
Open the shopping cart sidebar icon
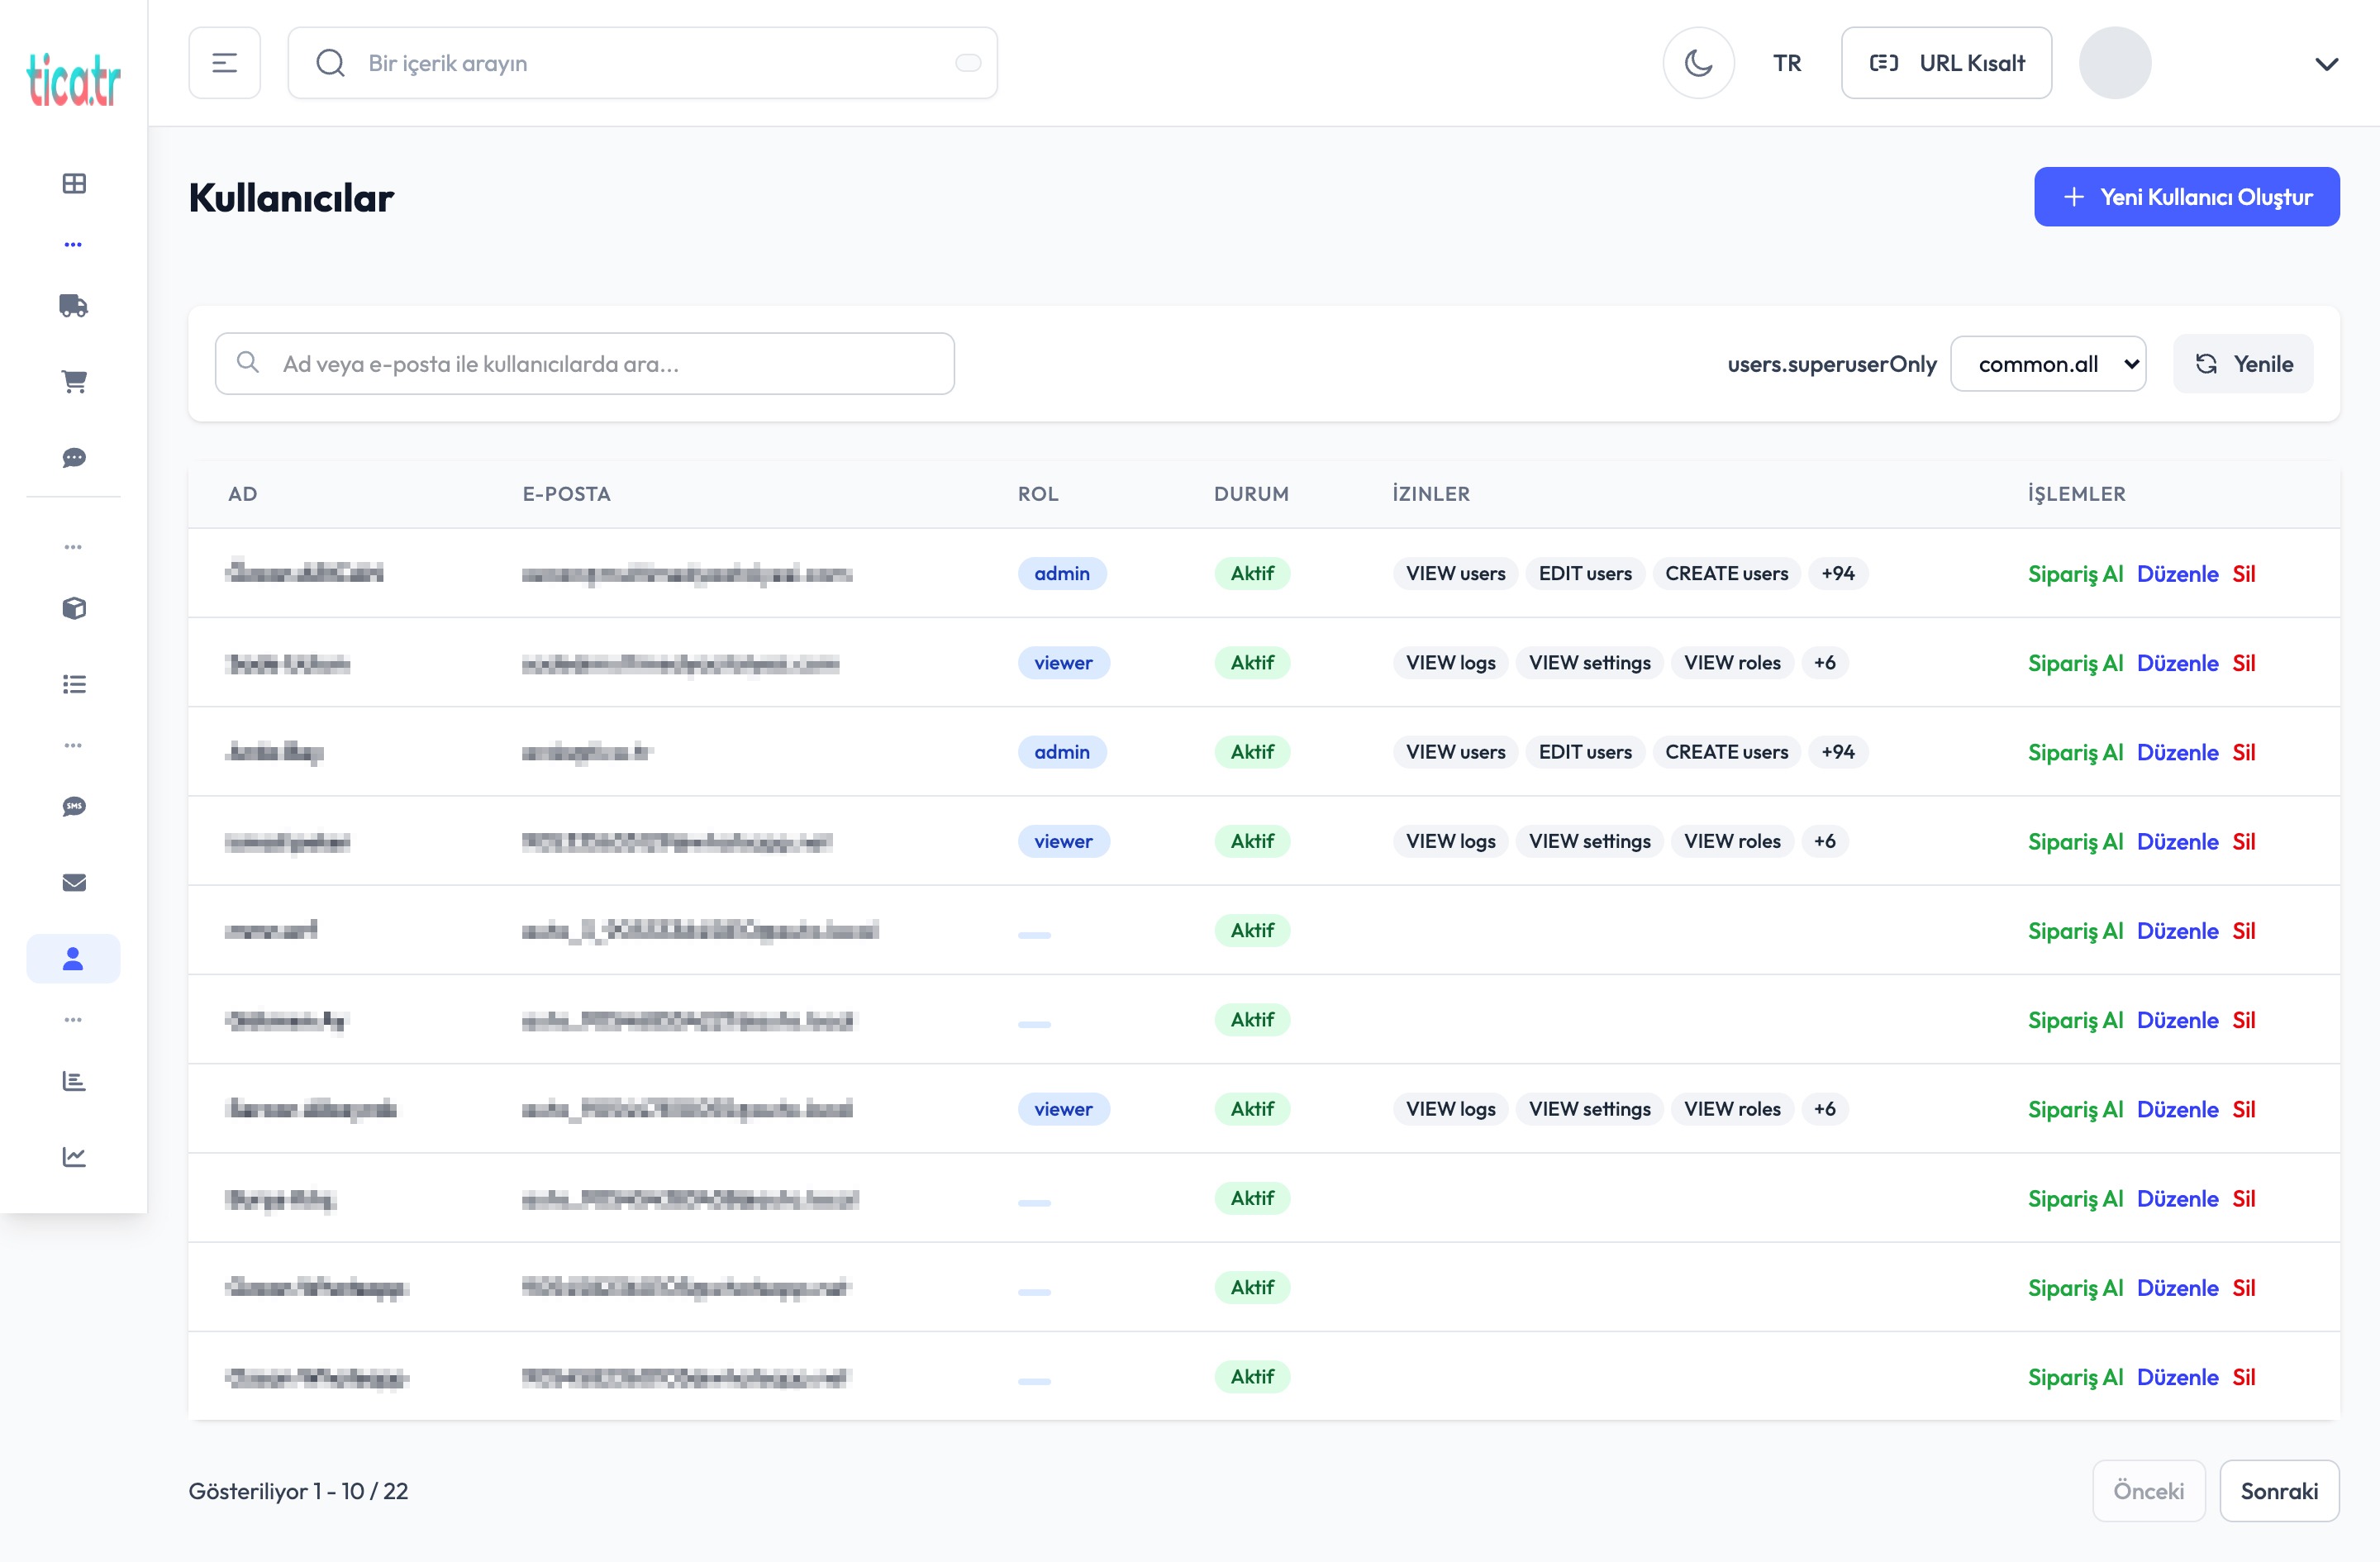[x=73, y=381]
